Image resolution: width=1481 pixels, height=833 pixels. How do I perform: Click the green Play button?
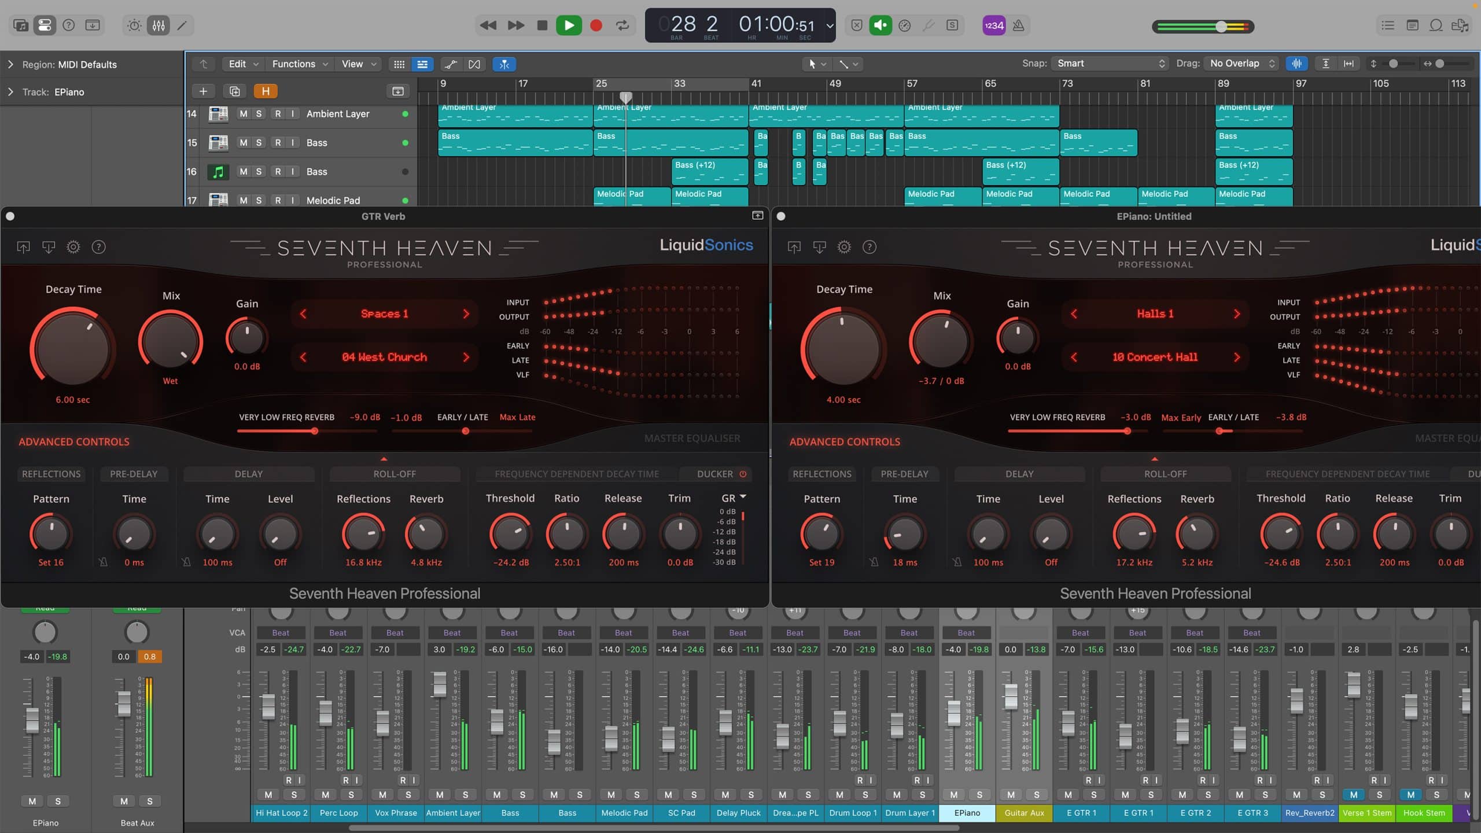tap(569, 25)
